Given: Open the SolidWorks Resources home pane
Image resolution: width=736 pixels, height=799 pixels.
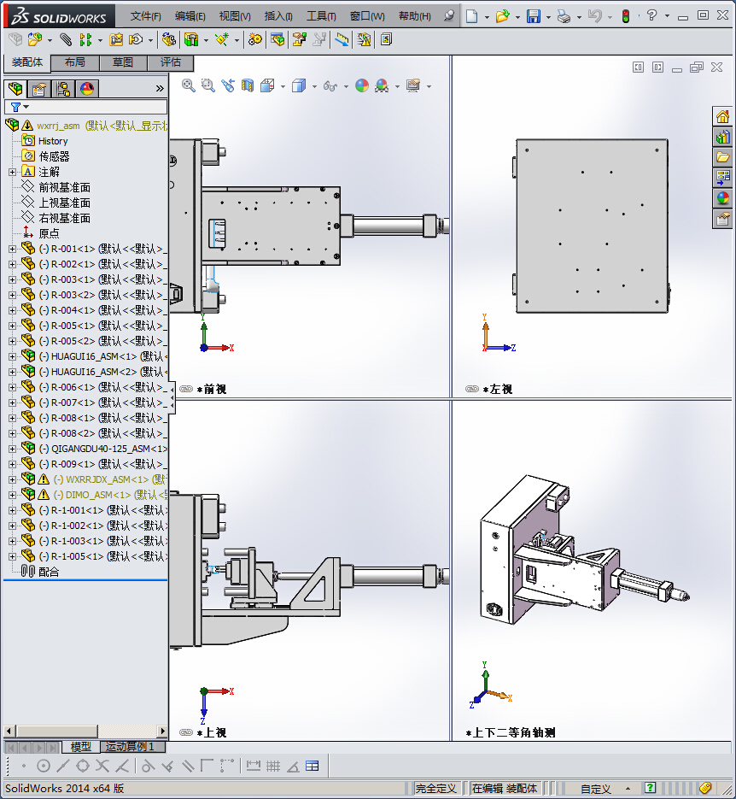Looking at the screenshot, I should pyautogui.click(x=723, y=117).
